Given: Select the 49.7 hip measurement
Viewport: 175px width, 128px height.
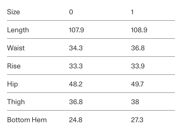Looking at the screenshot, I should coord(137,84).
